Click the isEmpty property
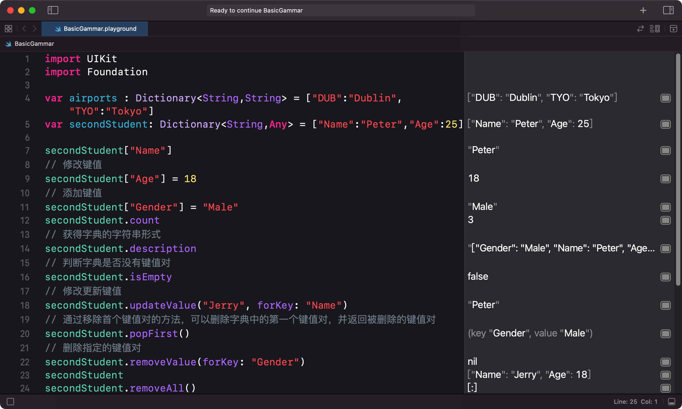Screen dimensions: 682x409 pos(151,277)
